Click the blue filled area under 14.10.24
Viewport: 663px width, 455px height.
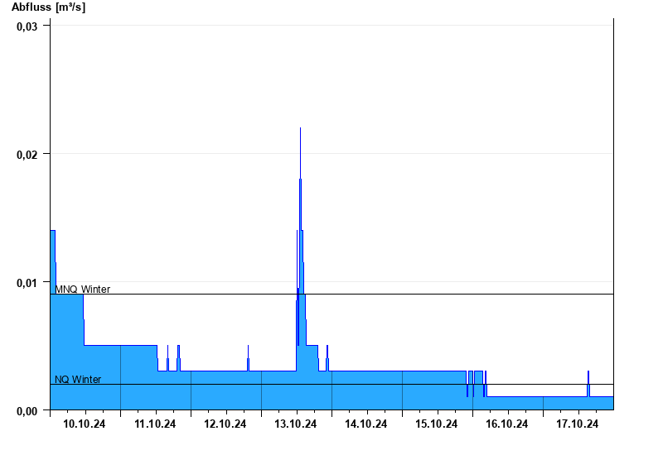point(366,390)
